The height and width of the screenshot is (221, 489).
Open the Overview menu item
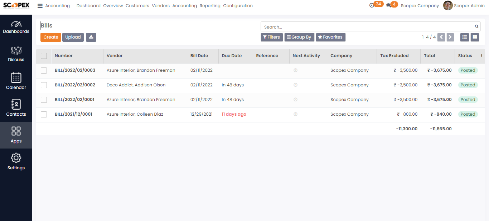click(x=113, y=6)
